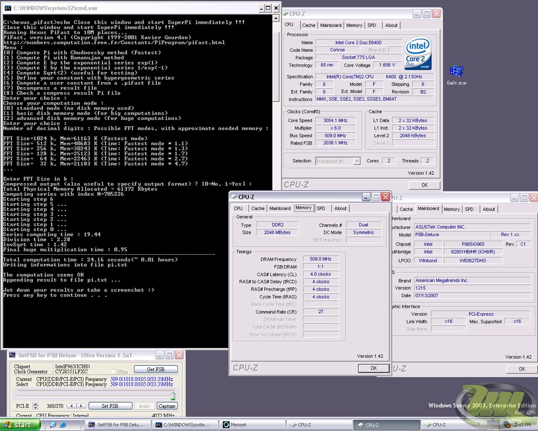Switch to the Memset taskbar button
Screen dimensions: 538x431
point(253,425)
